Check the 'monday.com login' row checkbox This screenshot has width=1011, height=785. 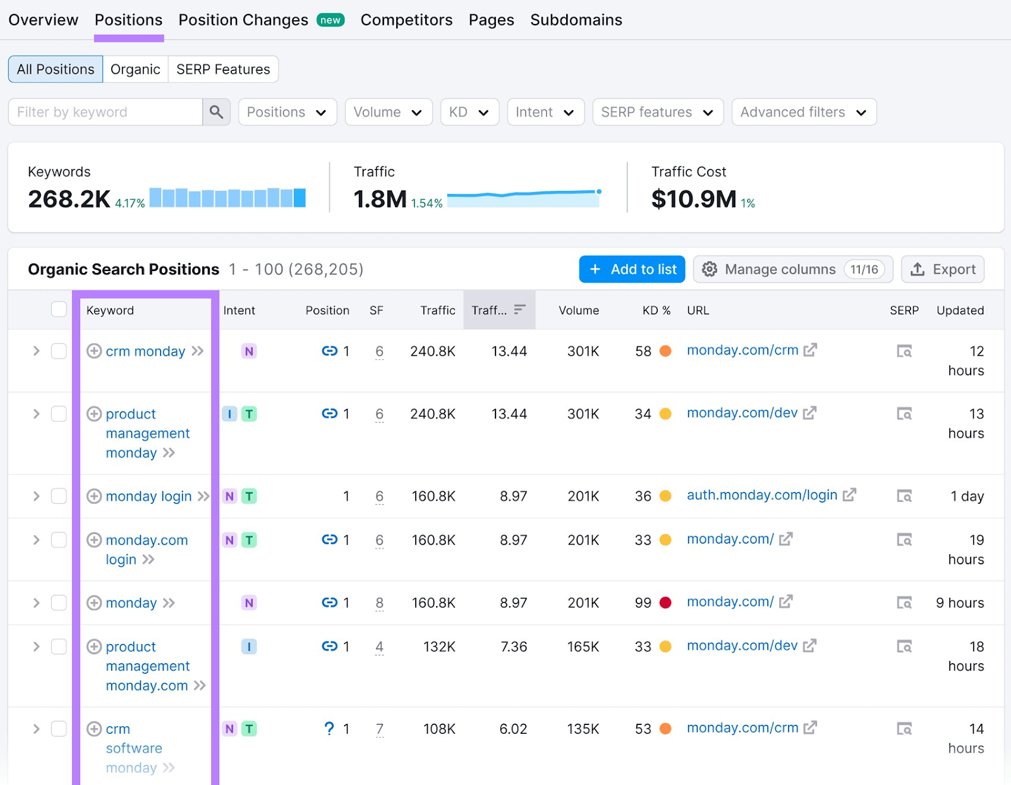coord(59,540)
